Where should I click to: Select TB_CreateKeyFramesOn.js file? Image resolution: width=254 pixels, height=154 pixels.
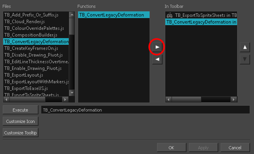(36, 48)
